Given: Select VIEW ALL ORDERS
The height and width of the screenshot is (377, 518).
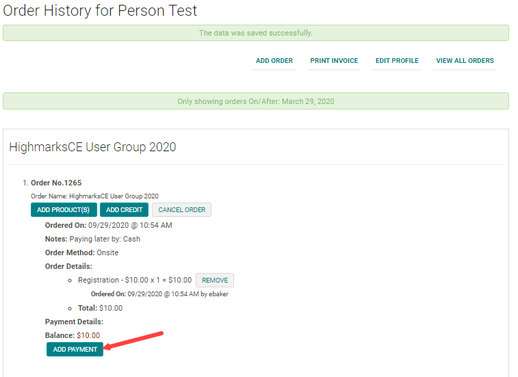Looking at the screenshot, I should [x=465, y=61].
